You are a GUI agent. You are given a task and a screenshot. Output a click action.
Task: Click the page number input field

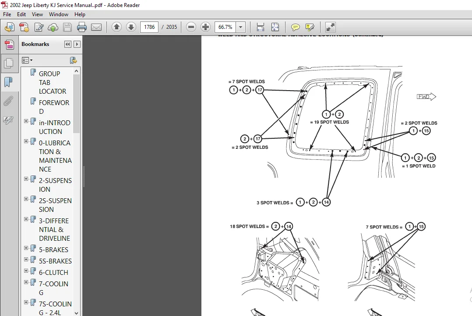[x=149, y=27]
